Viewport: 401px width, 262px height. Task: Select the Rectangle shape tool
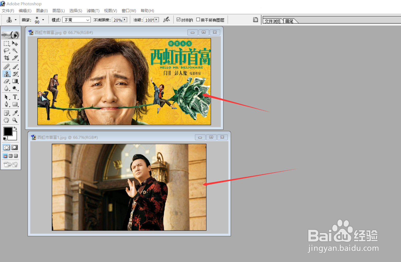click(x=15, y=104)
